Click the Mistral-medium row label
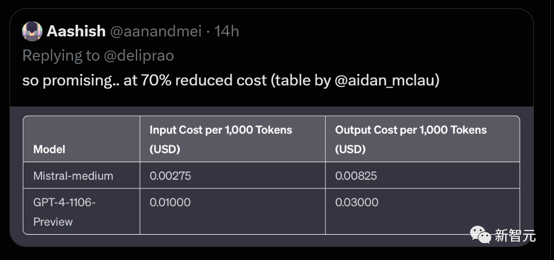 (73, 176)
